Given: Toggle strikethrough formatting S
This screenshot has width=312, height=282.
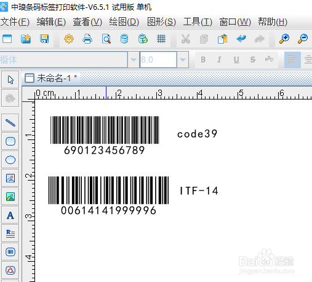Looking at the screenshot, I should click(253, 60).
